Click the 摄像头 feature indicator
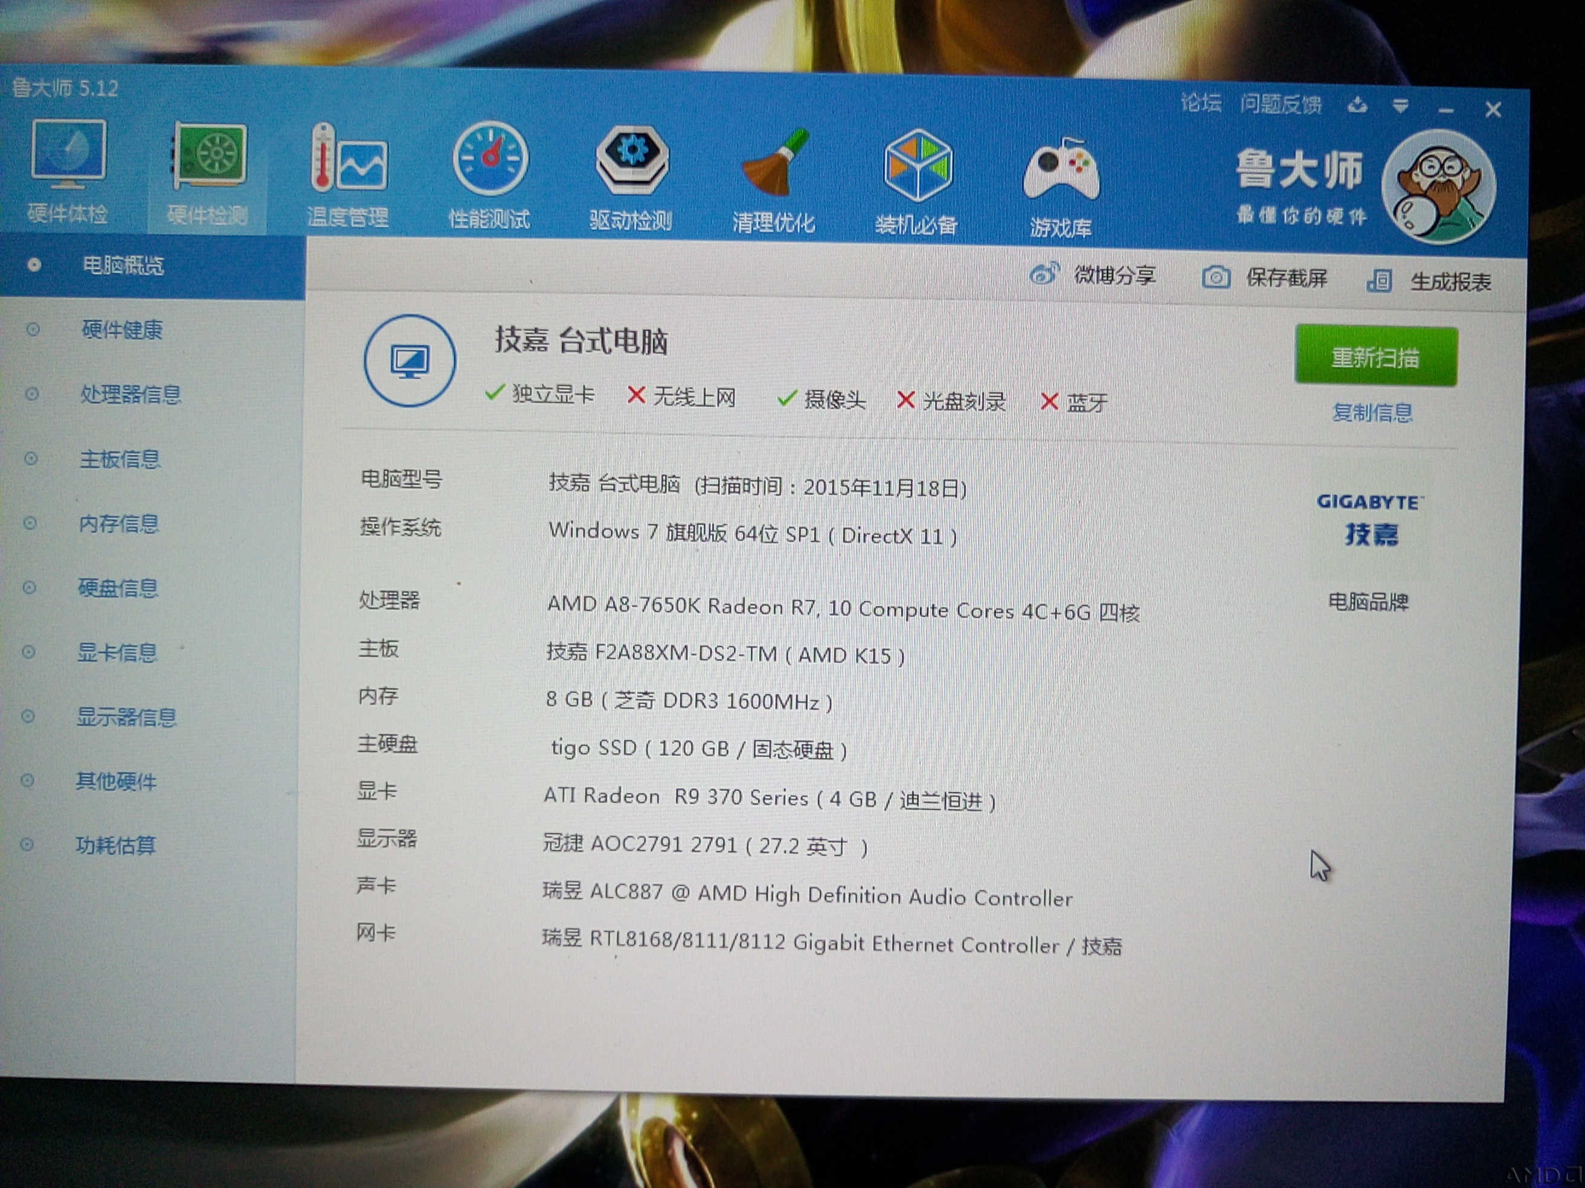This screenshot has height=1188, width=1585. click(821, 399)
